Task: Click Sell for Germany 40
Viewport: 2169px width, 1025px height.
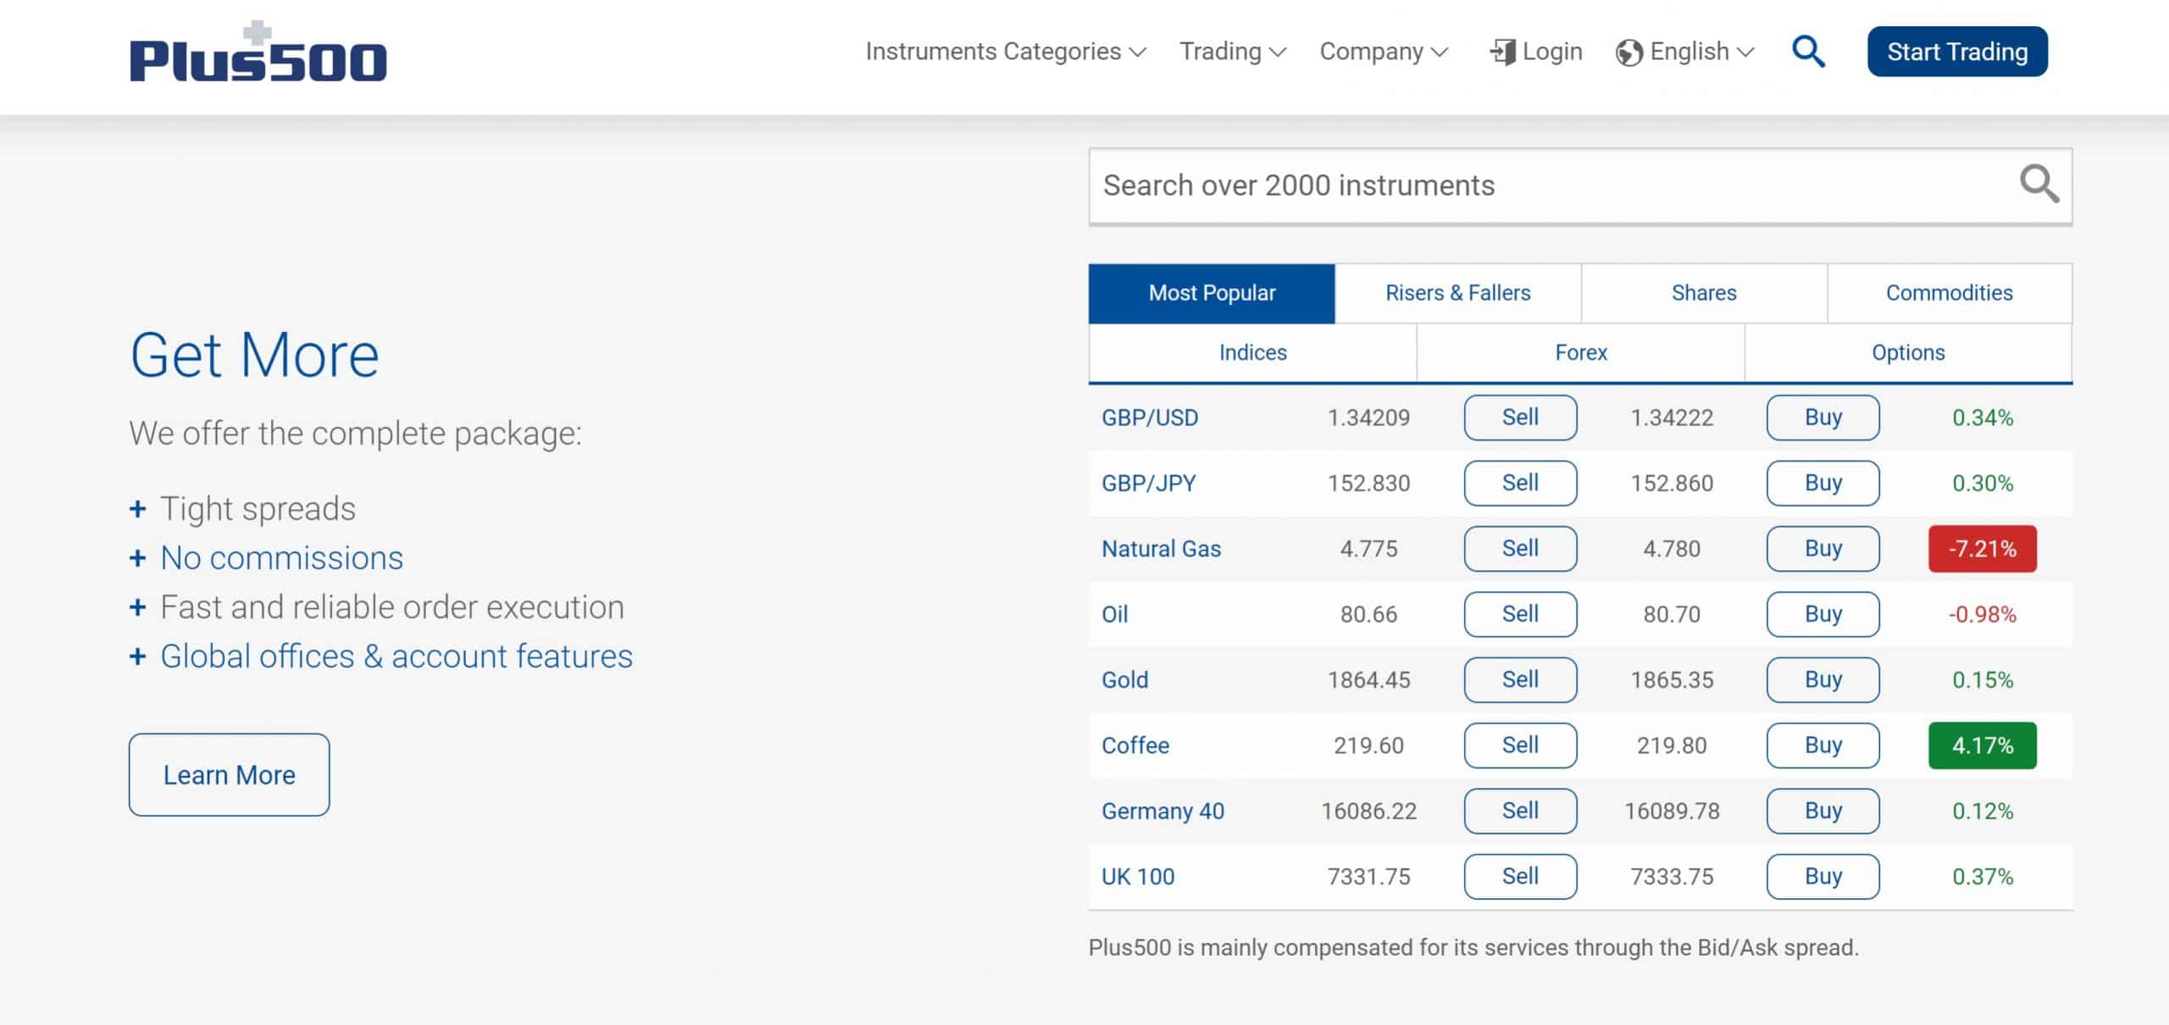Action: point(1520,811)
